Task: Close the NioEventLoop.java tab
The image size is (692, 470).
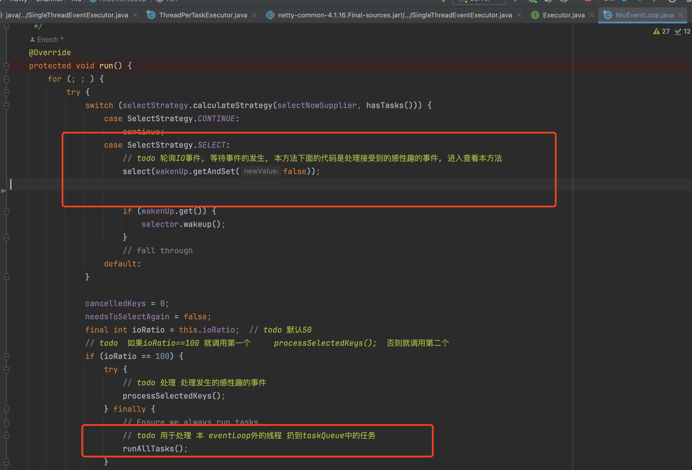Action: (681, 15)
